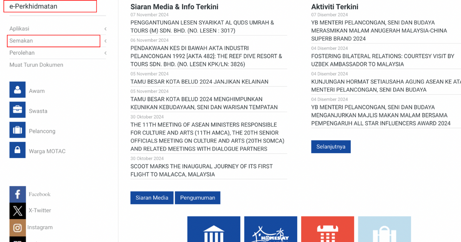Click the Pengumuman button

tap(197, 198)
